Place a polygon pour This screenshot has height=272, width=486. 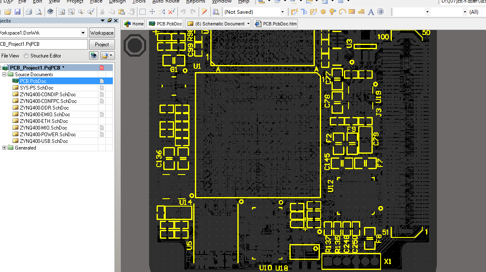coord(361,12)
